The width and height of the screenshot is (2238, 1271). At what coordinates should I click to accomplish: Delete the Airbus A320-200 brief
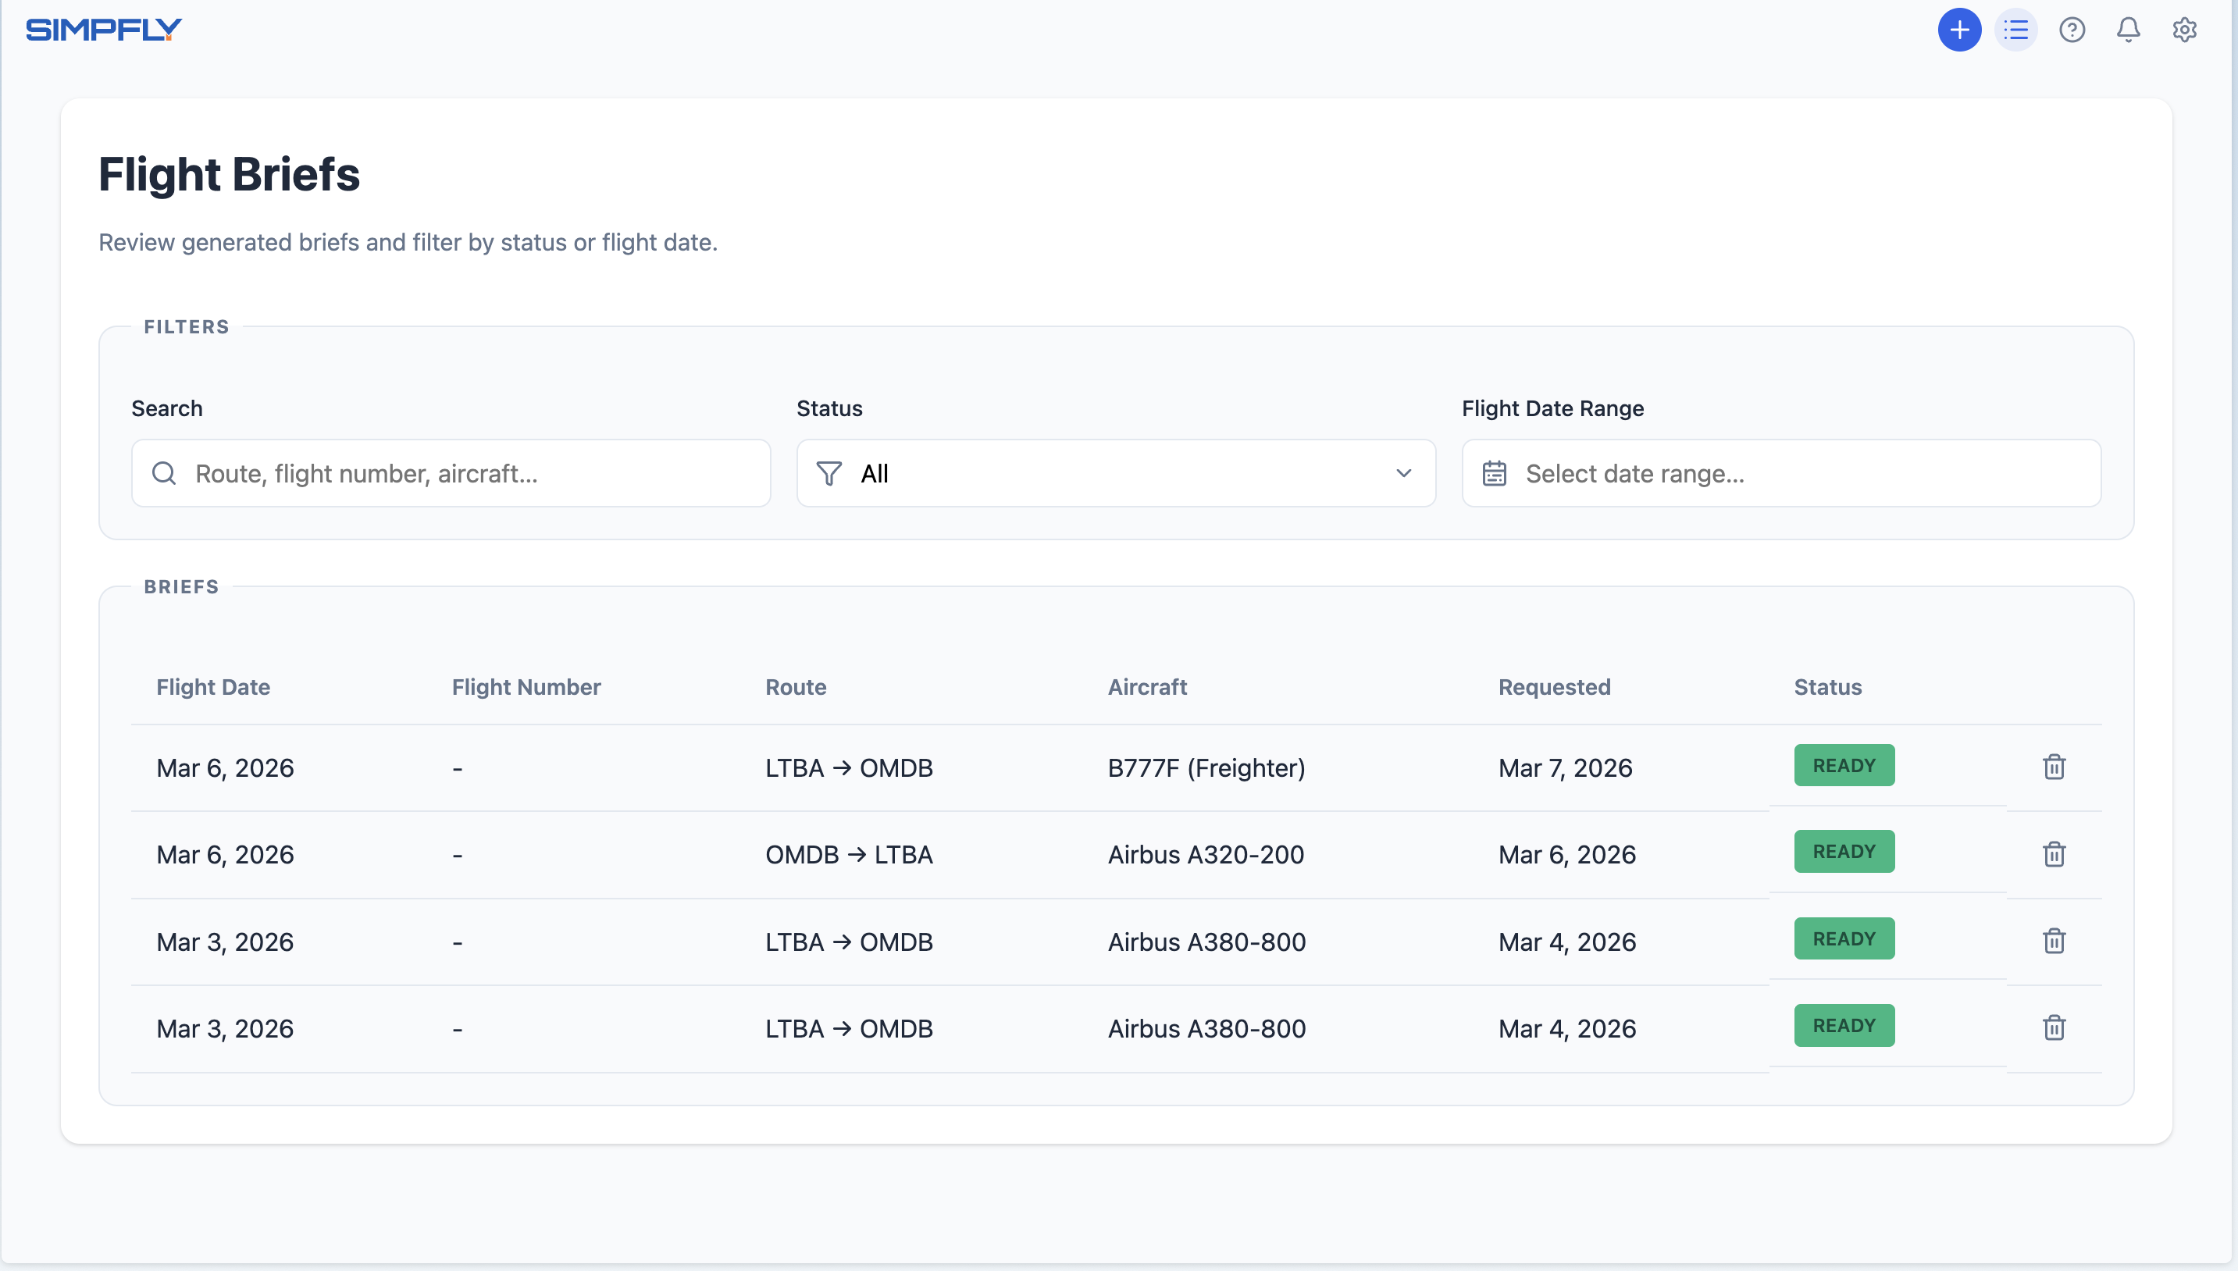pyautogui.click(x=2054, y=854)
